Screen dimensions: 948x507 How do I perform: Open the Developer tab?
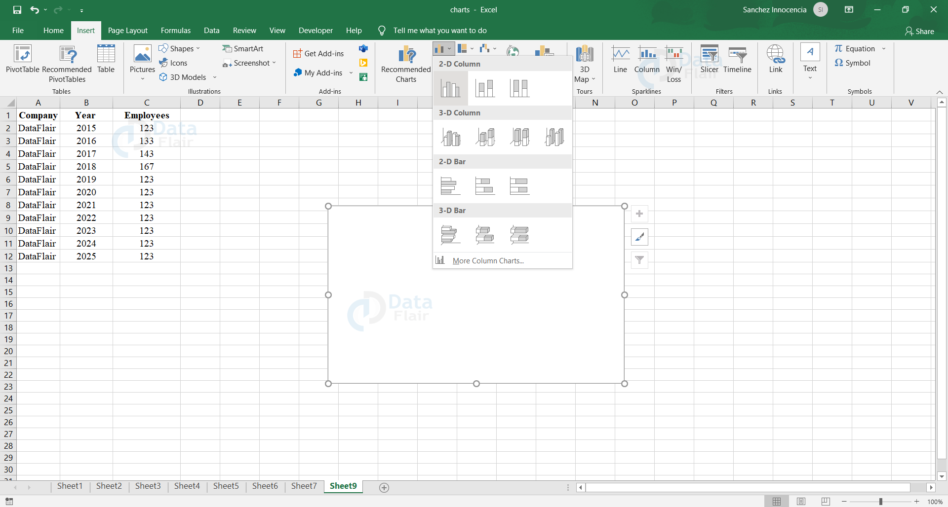(x=316, y=31)
